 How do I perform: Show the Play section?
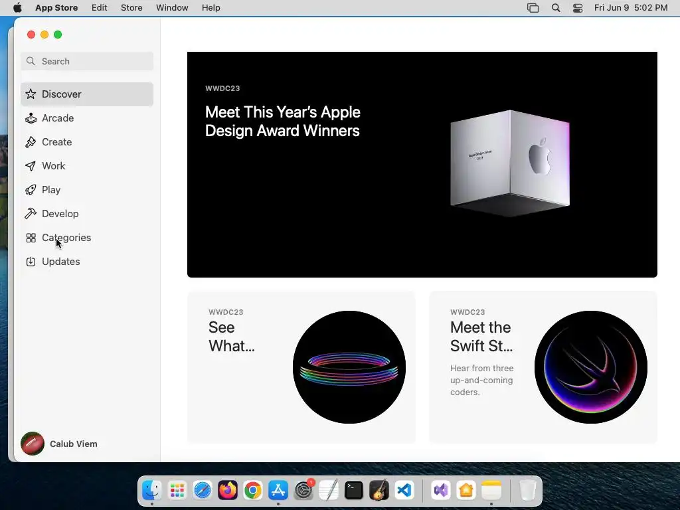[x=87, y=189]
